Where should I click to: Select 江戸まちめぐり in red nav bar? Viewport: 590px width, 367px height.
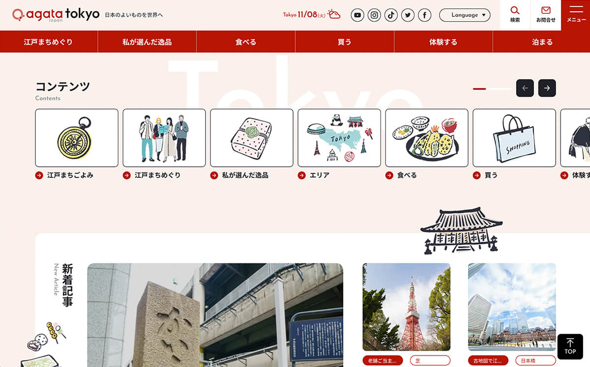point(48,42)
